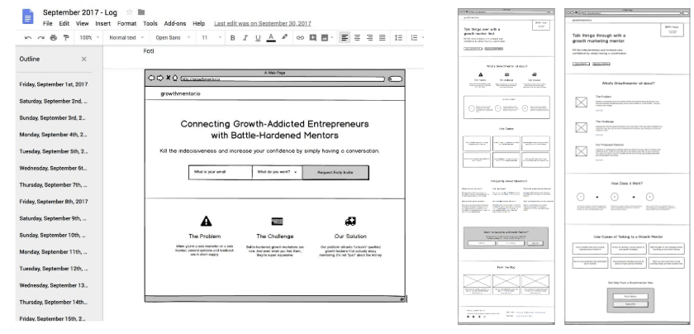Select the growthmentor.io wireframe image in document
Screen dimensions: 694x334
pyautogui.click(x=275, y=186)
